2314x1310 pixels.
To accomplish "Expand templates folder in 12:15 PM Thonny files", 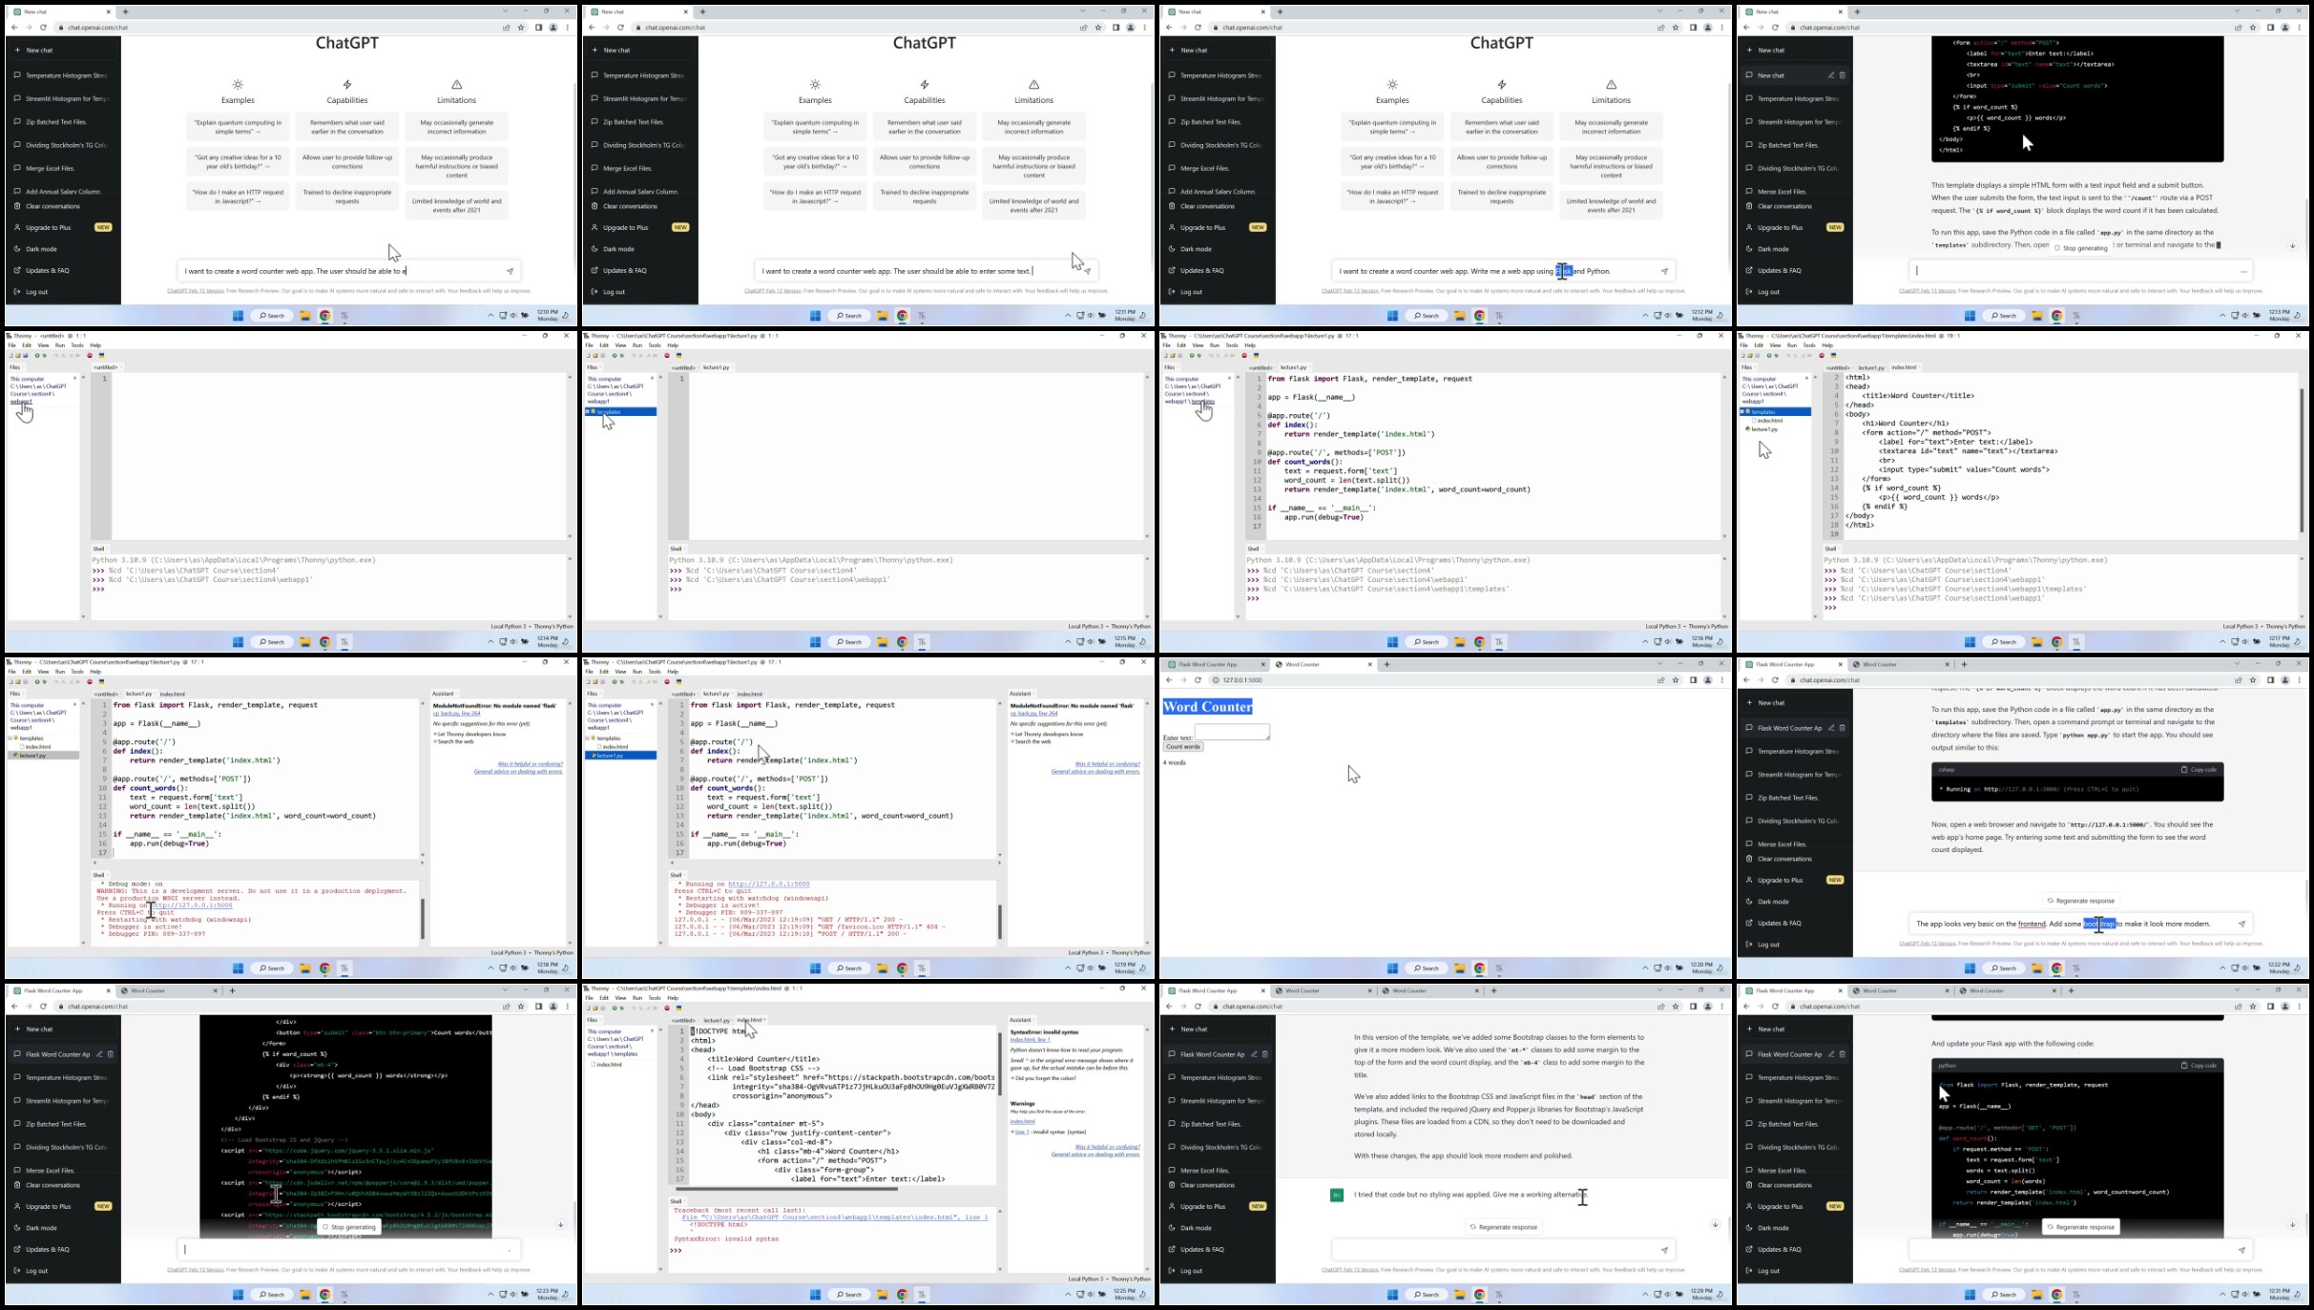I will point(588,412).
